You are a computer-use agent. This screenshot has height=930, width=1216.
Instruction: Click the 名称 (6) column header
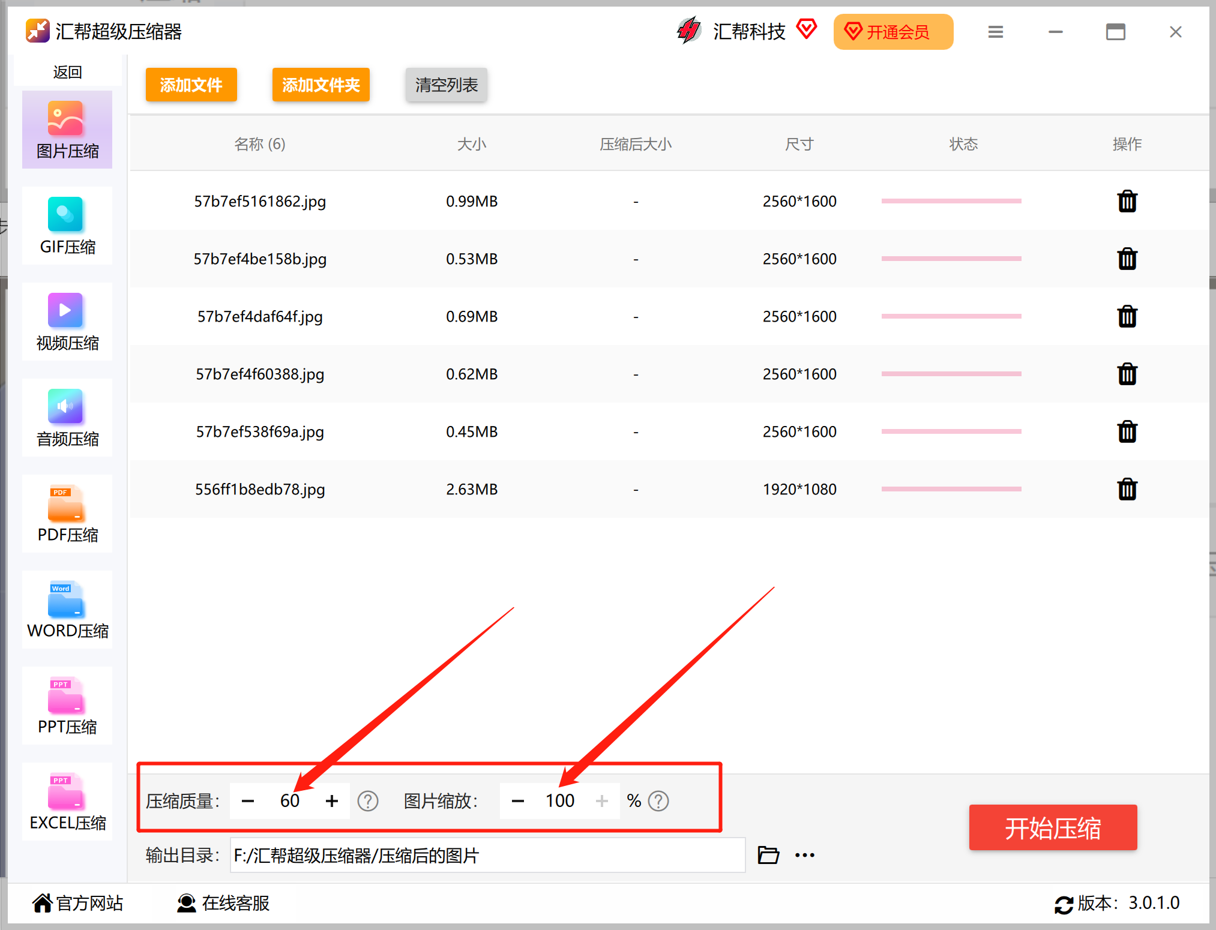click(x=260, y=144)
